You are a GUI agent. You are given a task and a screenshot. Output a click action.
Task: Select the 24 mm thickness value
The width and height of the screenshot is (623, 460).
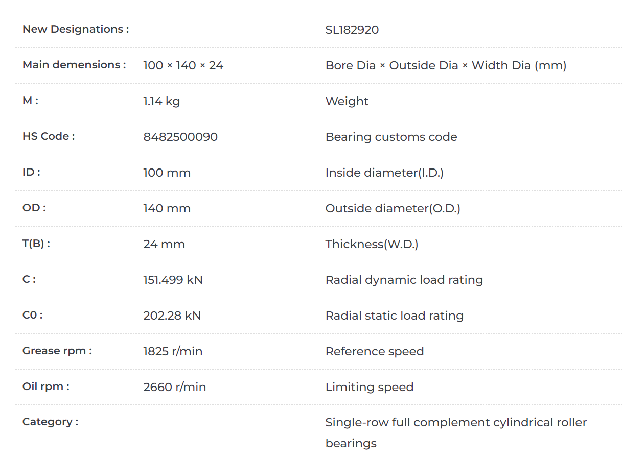[x=164, y=244]
